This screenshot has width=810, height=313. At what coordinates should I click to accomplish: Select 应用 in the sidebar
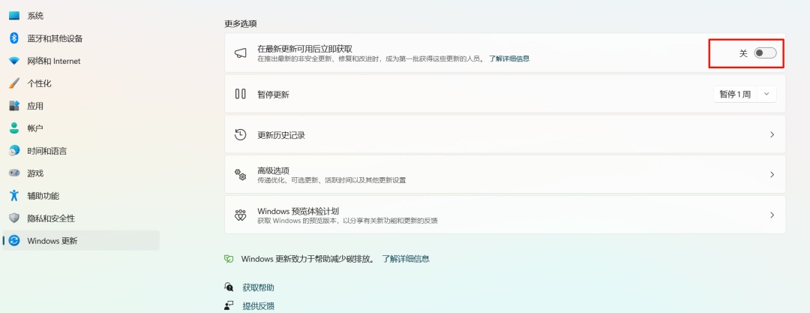81,106
